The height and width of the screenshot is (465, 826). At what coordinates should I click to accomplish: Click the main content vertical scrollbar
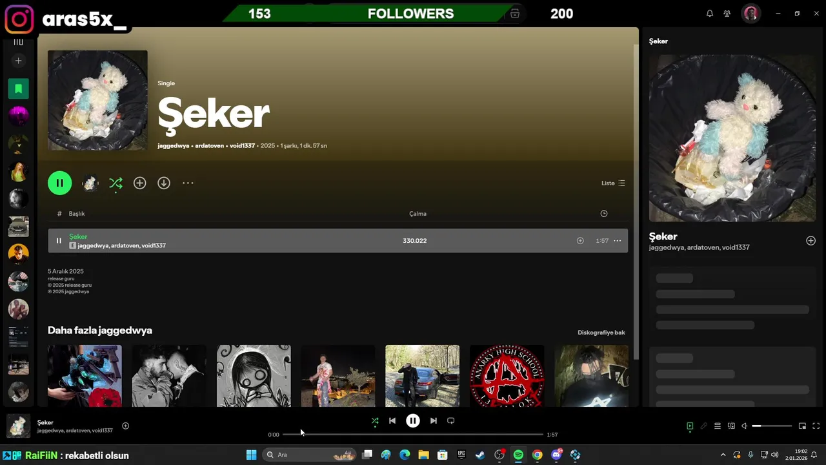636,200
